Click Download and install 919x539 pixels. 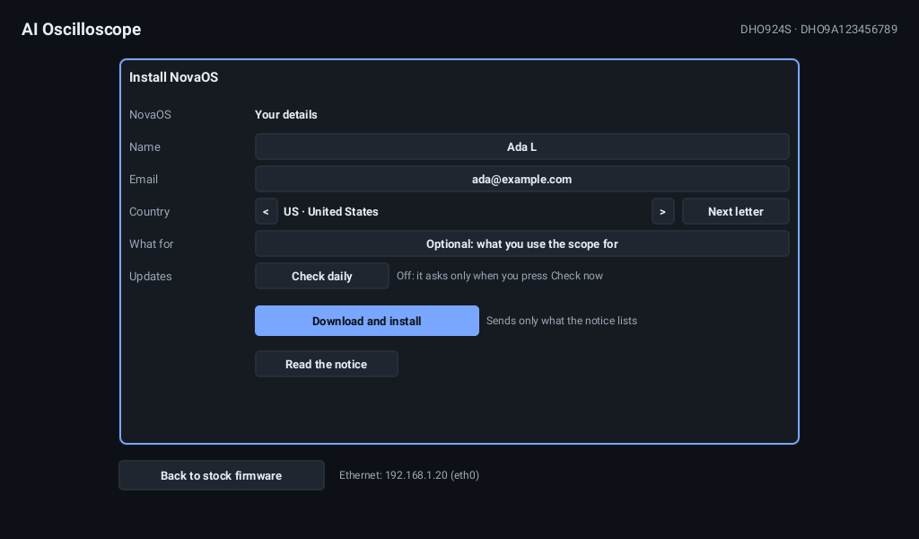click(x=367, y=321)
